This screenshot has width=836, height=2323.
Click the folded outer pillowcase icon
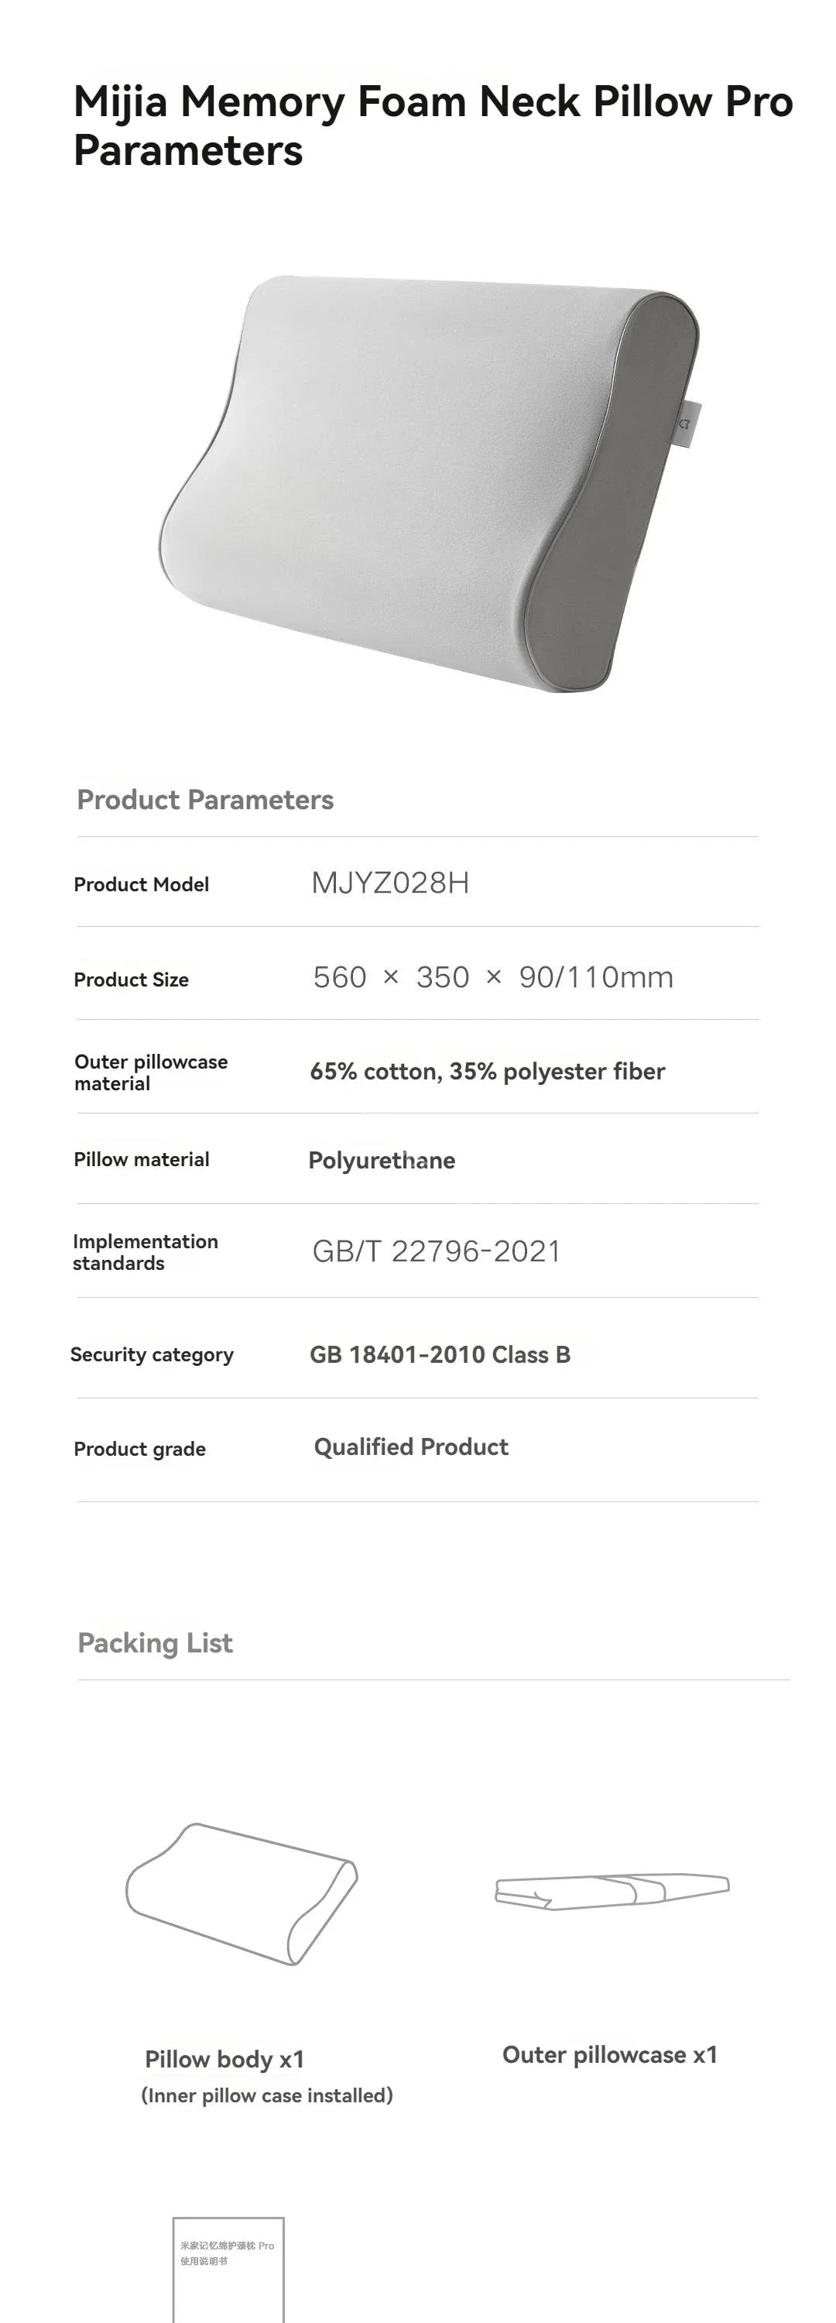pyautogui.click(x=612, y=1890)
